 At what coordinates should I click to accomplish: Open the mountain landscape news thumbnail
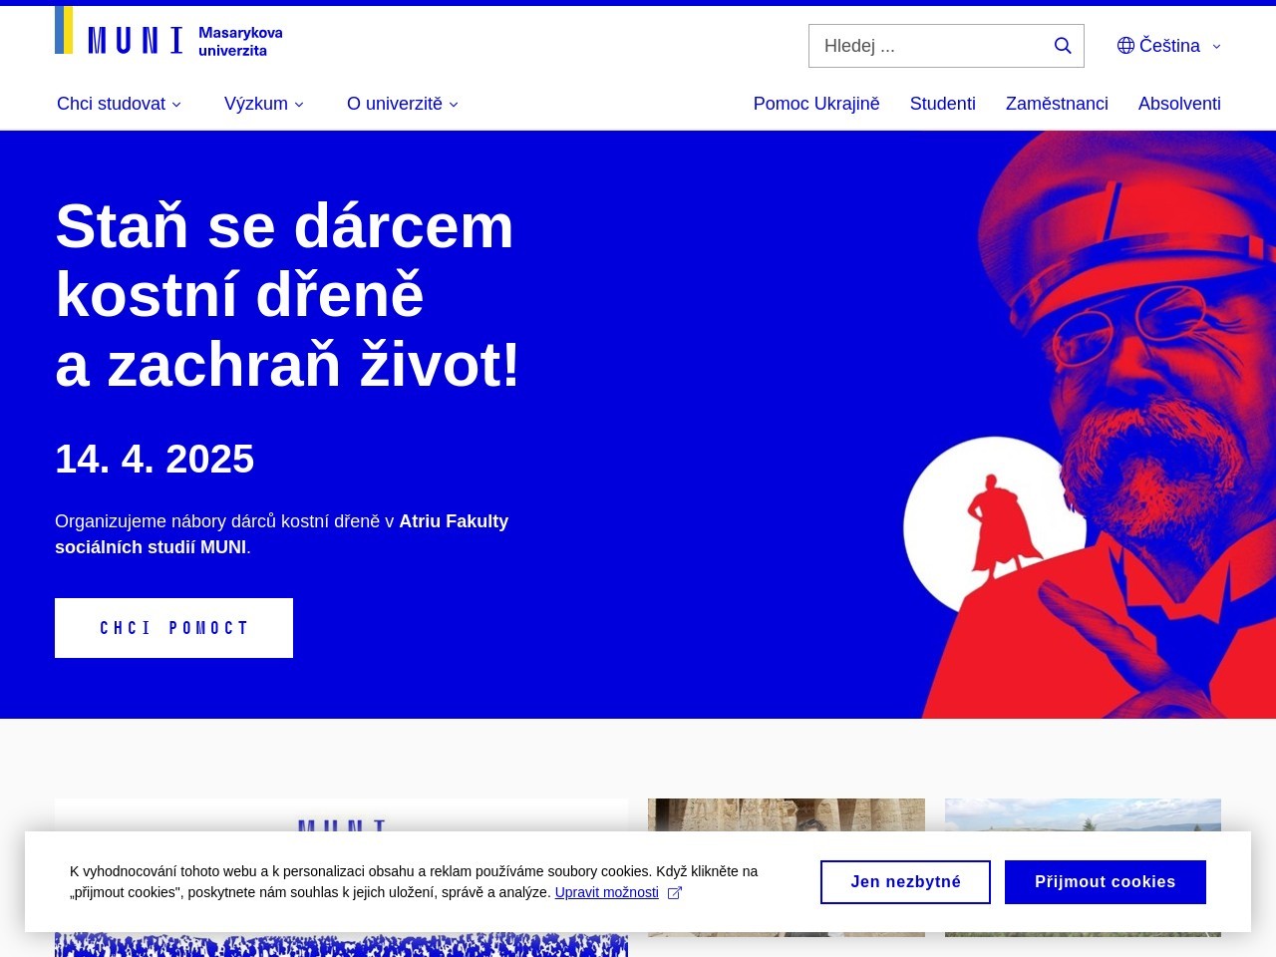1083,815
